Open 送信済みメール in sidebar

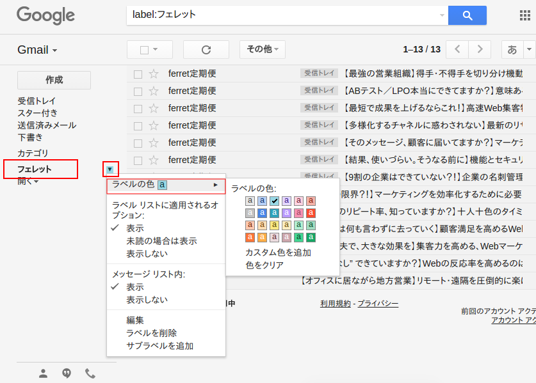pyautogui.click(x=47, y=125)
